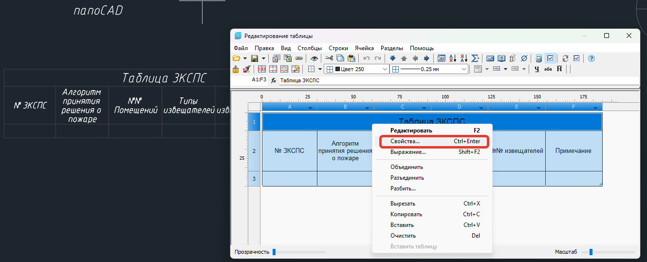Expand the 0.25 мм lineweight dropdown
647x262 pixels.
[x=463, y=69]
